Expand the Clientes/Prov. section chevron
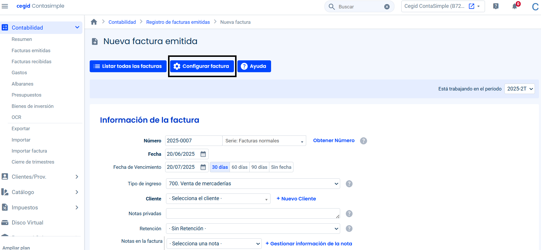 [x=77, y=177]
